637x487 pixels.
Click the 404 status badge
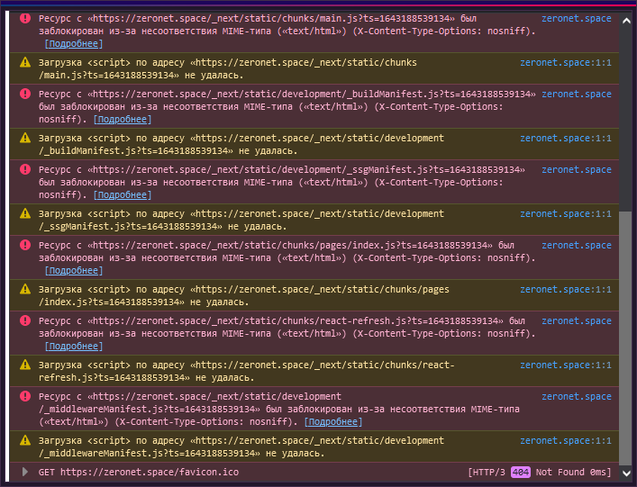pyautogui.click(x=521, y=472)
